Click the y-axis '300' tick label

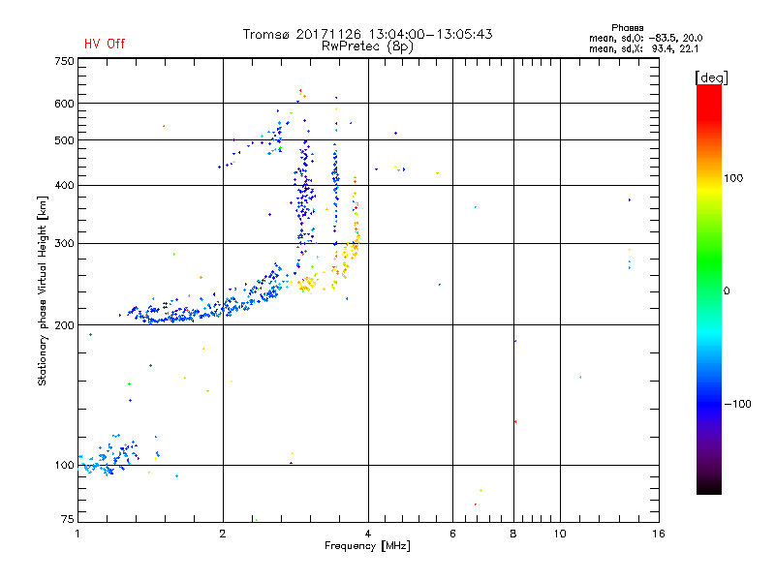64,243
